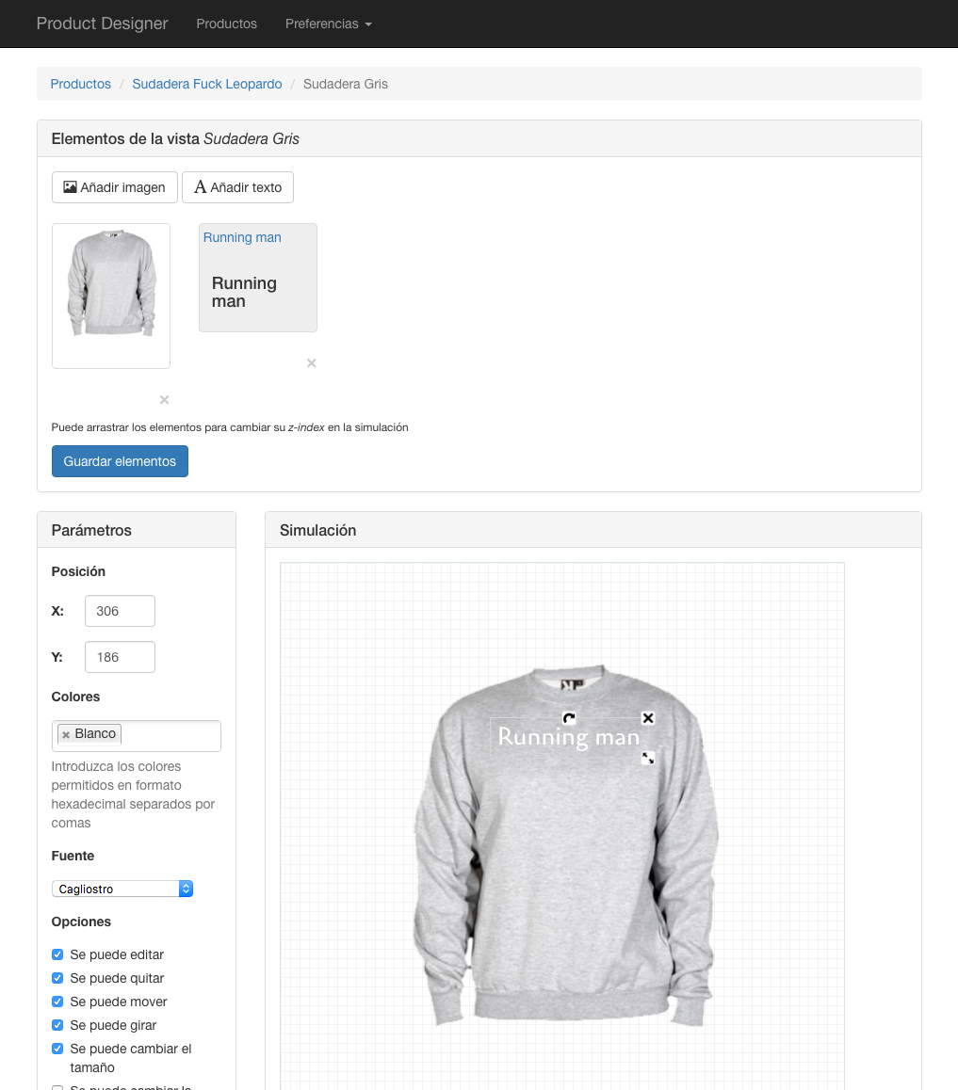Image resolution: width=958 pixels, height=1090 pixels.
Task: Remove the Running man text element tile
Action: click(312, 363)
